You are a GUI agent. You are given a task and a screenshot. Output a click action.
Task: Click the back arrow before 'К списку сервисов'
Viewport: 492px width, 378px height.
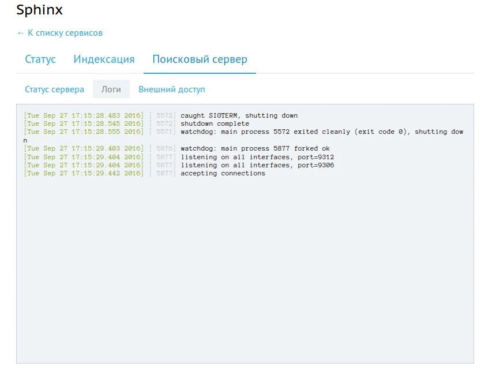pos(20,33)
